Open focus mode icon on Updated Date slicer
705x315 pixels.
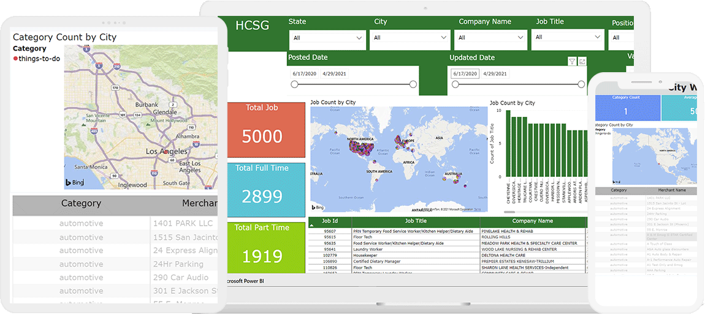[x=582, y=62]
